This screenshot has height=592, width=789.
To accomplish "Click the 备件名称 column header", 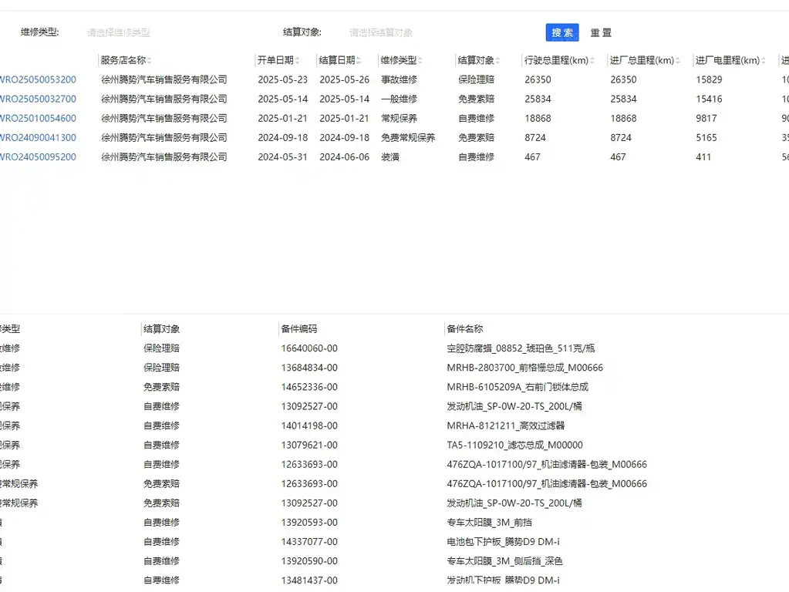I will pyautogui.click(x=465, y=329).
